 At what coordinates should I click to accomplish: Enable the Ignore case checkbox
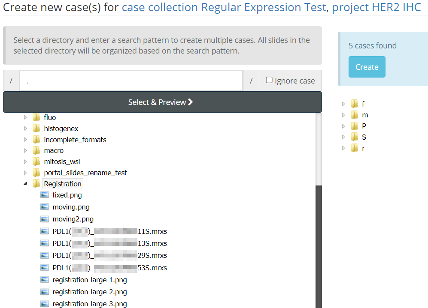click(x=269, y=80)
